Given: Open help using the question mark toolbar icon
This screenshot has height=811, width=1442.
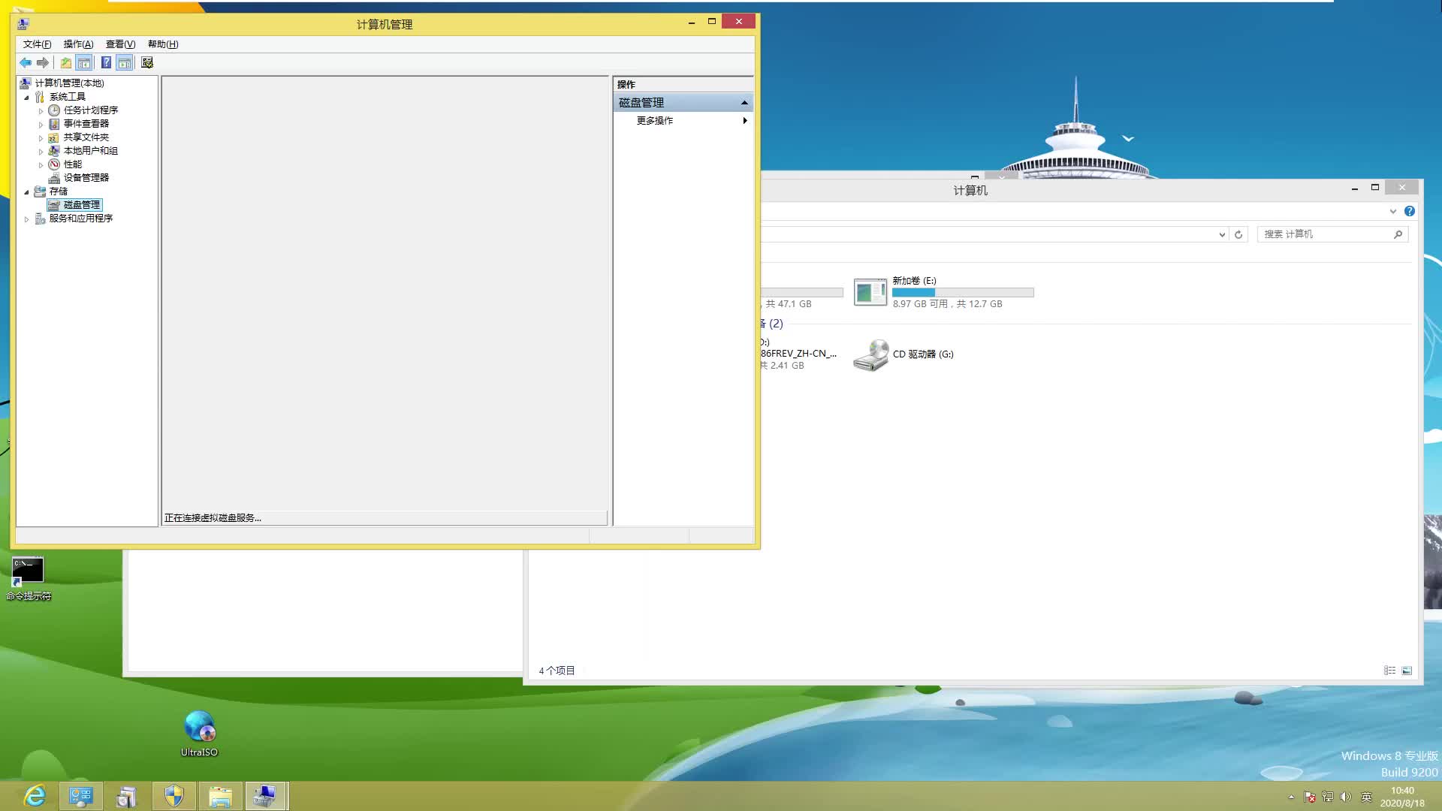Looking at the screenshot, I should (x=107, y=62).
